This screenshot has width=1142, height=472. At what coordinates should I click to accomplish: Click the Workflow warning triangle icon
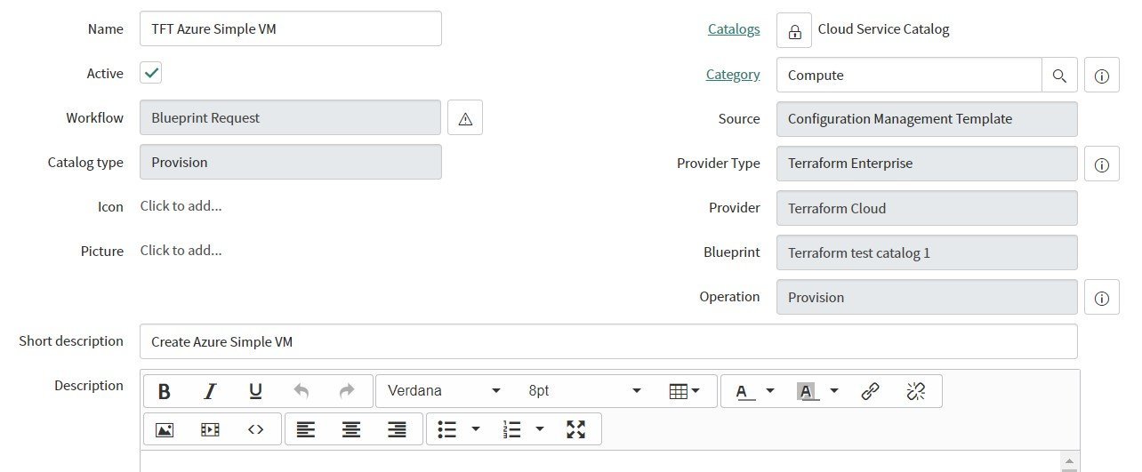click(465, 118)
